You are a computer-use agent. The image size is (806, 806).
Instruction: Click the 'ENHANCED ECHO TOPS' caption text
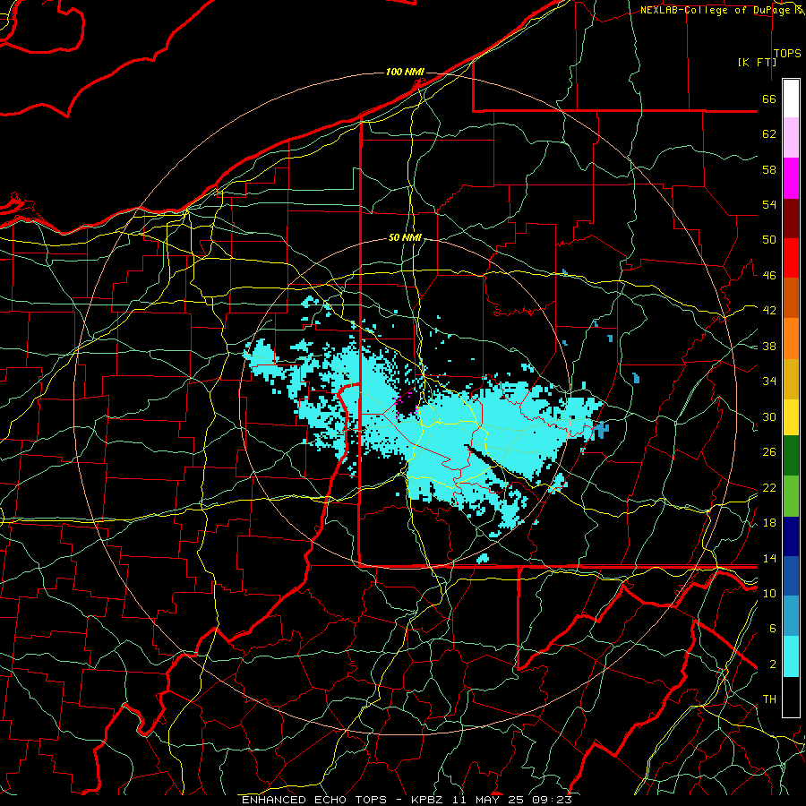[314, 800]
